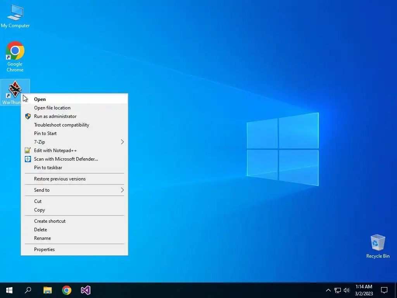397x298 pixels.
Task: Choose Copy from the context menu
Action: pyautogui.click(x=74, y=210)
